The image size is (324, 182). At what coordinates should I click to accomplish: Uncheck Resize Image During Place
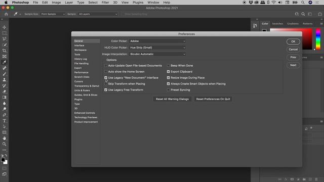[x=169, y=78]
